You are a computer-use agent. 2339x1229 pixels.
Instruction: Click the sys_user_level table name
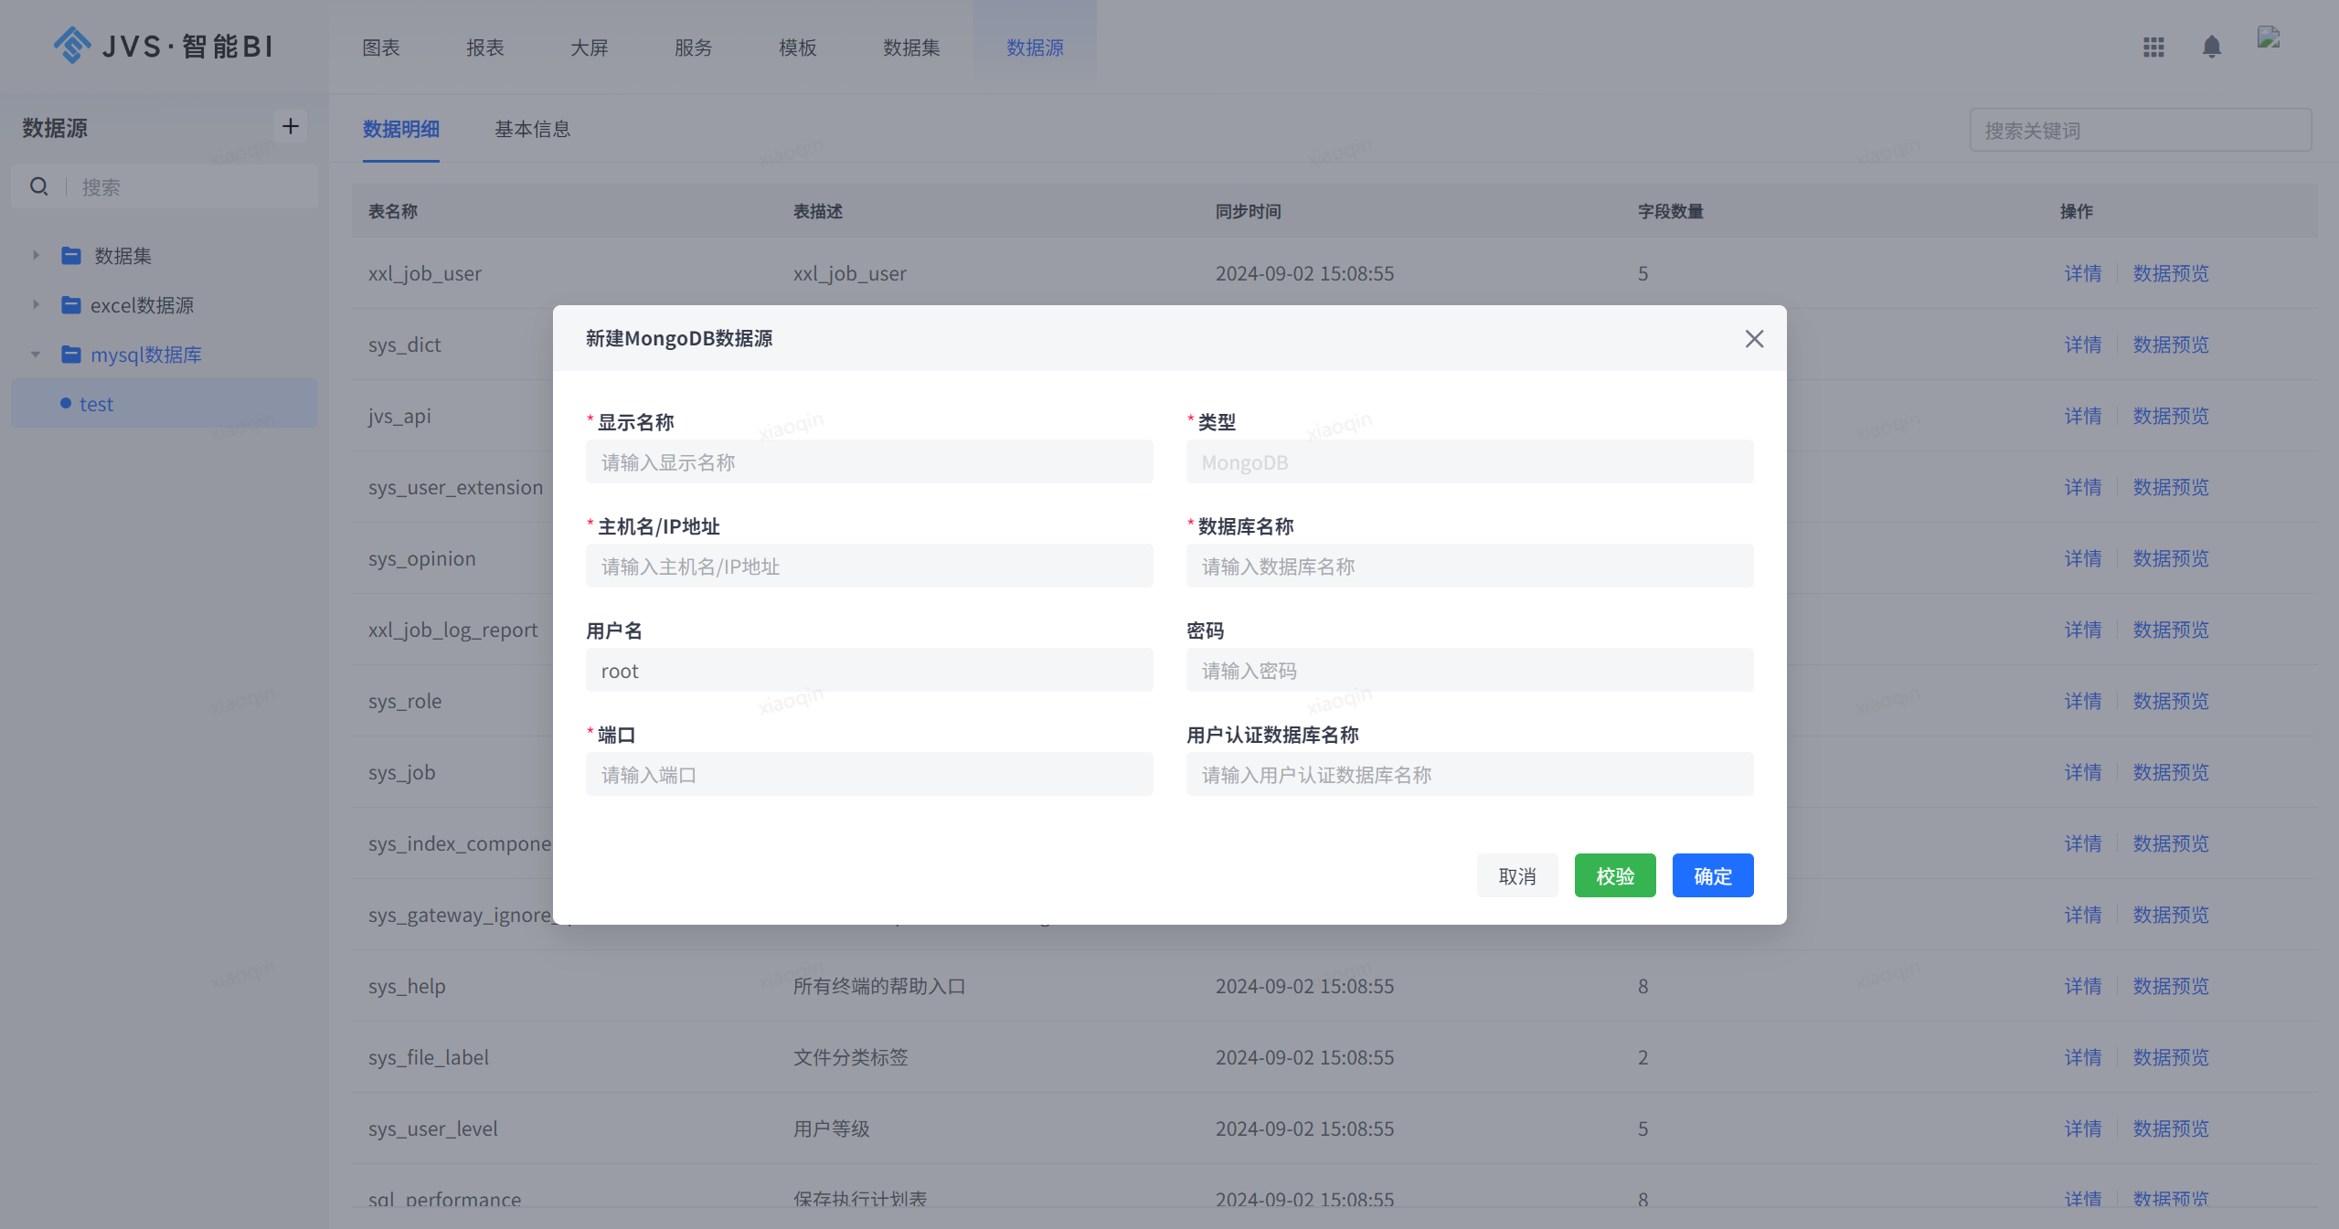coord(433,1128)
